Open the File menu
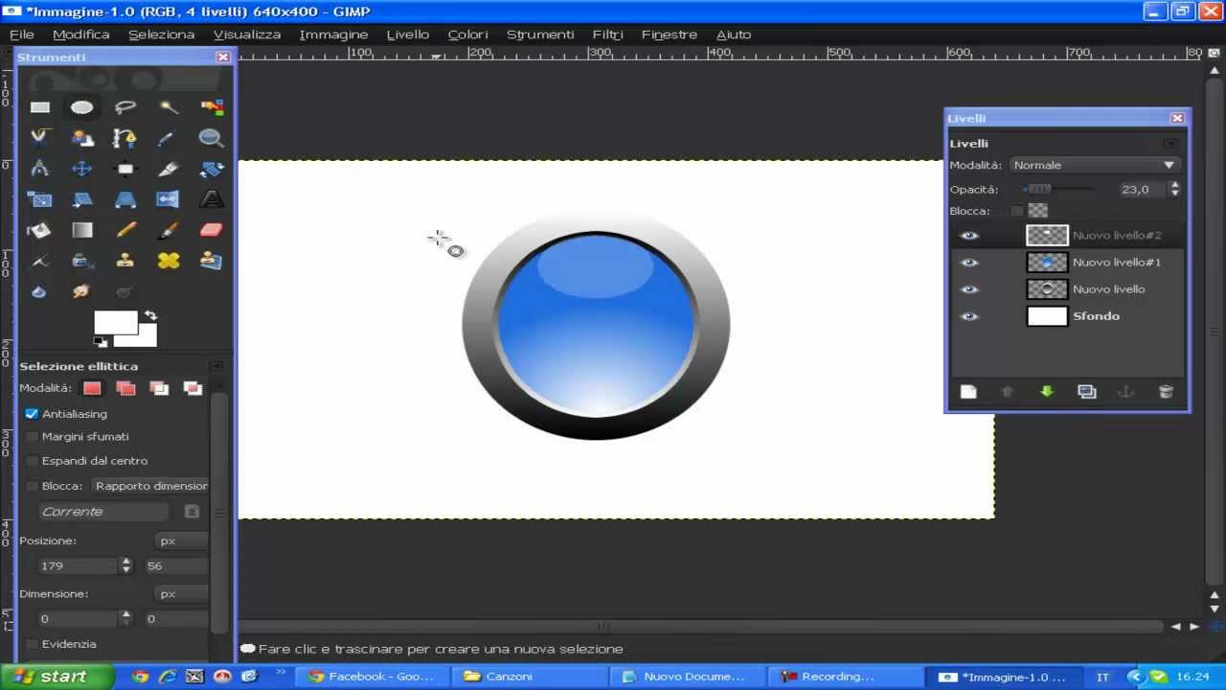Viewport: 1226px width, 690px height. tap(22, 34)
